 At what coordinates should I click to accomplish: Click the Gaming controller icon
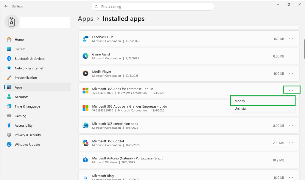tap(9, 116)
